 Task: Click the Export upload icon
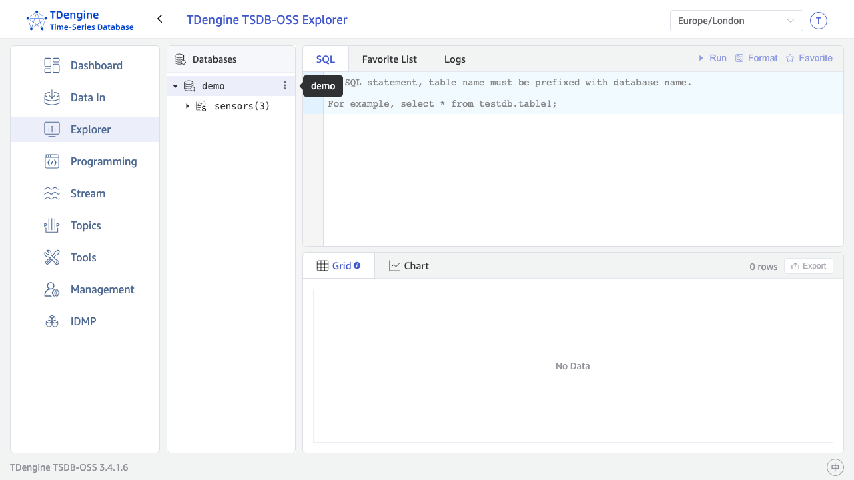tap(795, 266)
